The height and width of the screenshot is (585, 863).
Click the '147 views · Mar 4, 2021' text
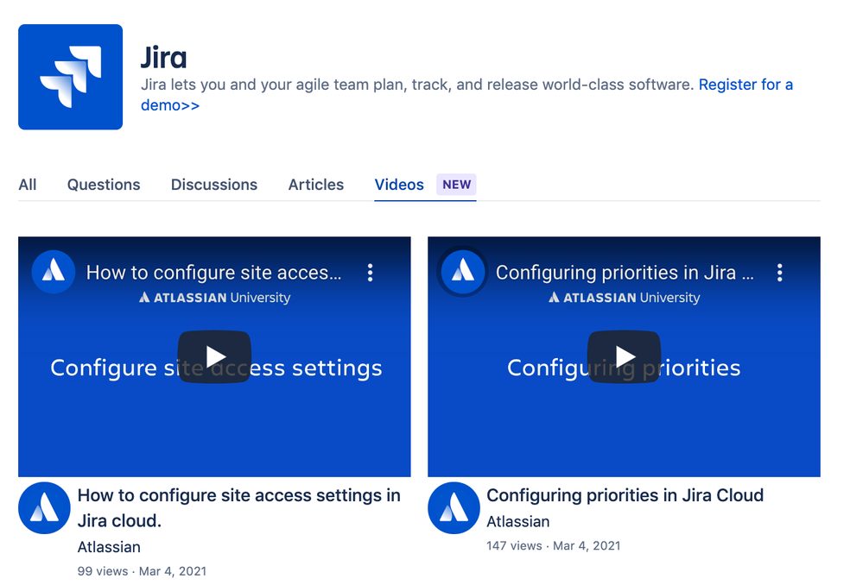553,546
